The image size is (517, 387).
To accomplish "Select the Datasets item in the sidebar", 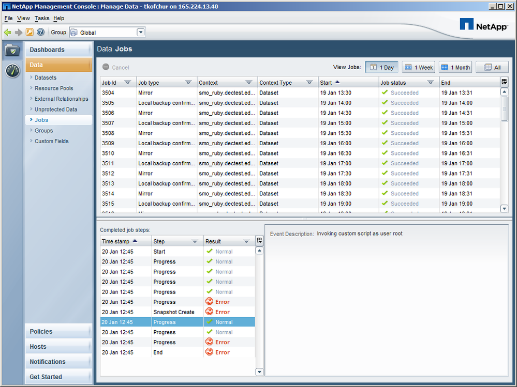I will (x=46, y=78).
